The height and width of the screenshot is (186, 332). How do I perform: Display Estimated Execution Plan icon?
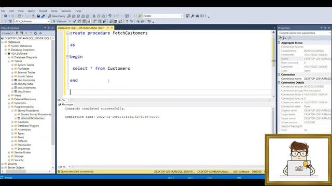pos(79,21)
